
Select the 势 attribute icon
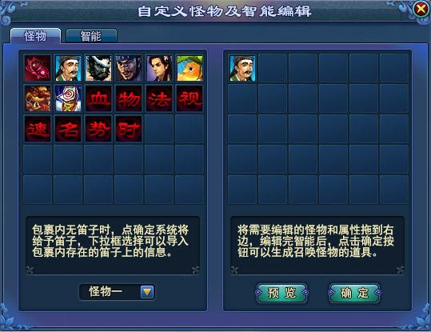click(98, 129)
